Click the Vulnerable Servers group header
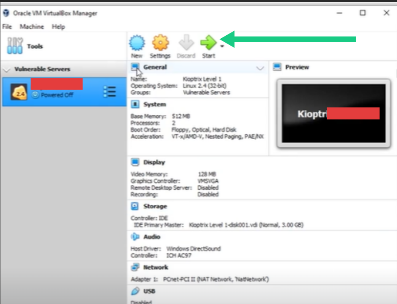 coord(64,69)
